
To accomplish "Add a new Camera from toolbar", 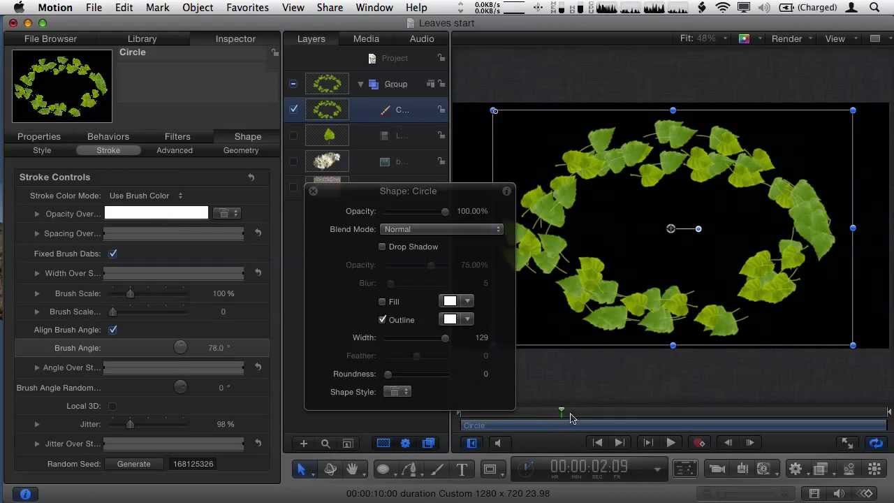I will (x=717, y=469).
